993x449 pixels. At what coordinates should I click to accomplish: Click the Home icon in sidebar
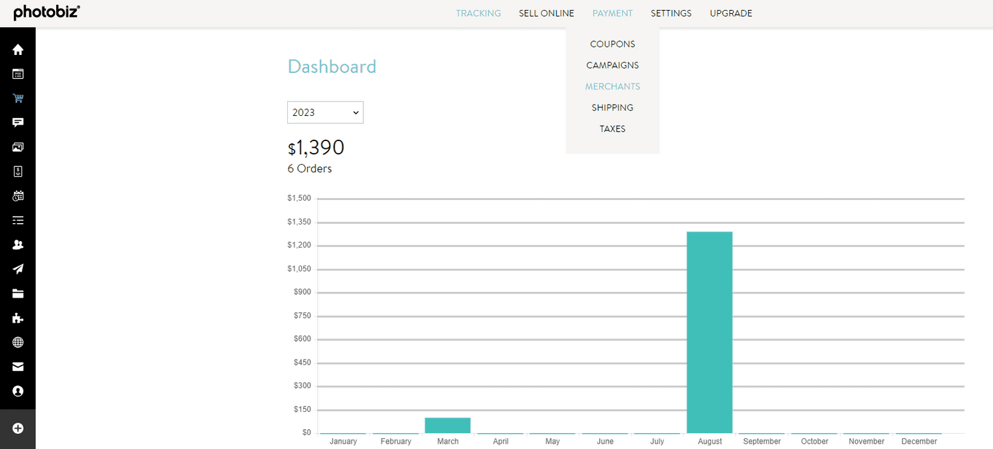point(18,50)
